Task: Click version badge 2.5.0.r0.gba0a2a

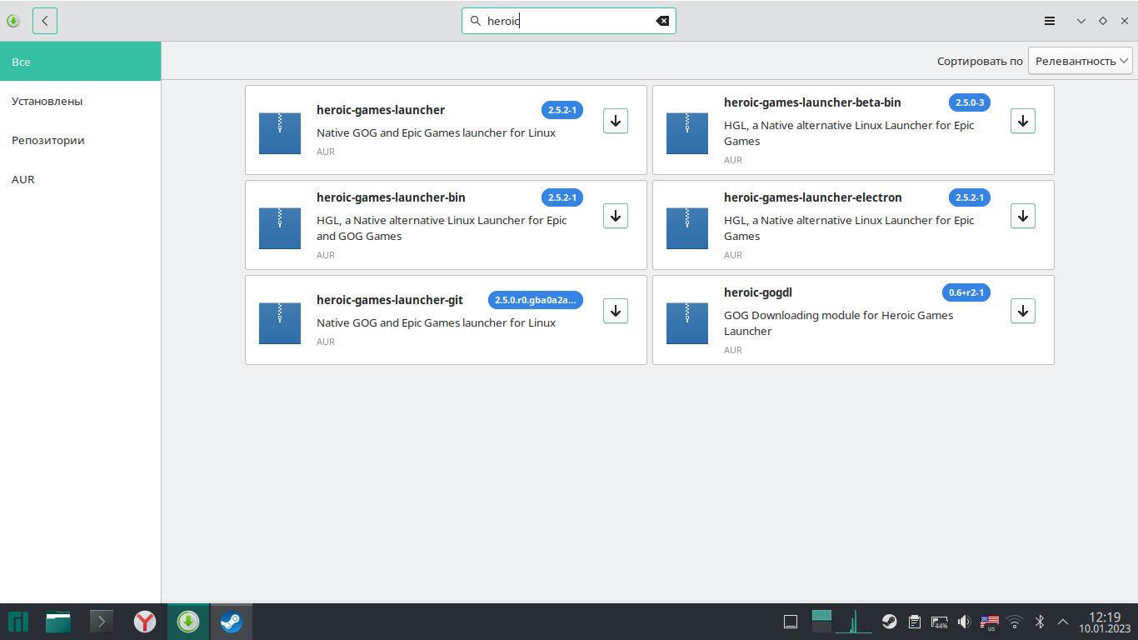Action: click(536, 300)
